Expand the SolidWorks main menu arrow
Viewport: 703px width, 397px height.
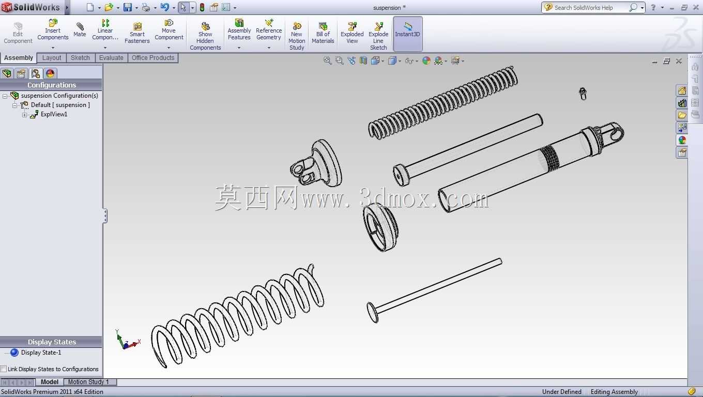click(x=67, y=7)
